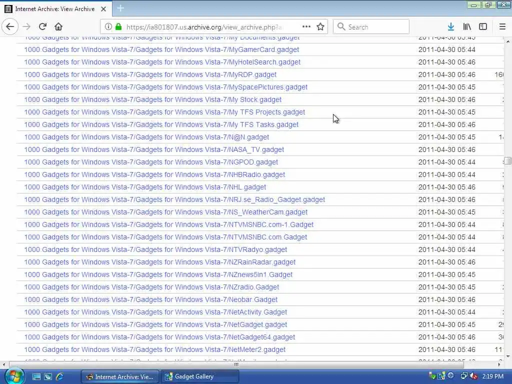Open the NetGadget64.gadget link

(x=159, y=337)
